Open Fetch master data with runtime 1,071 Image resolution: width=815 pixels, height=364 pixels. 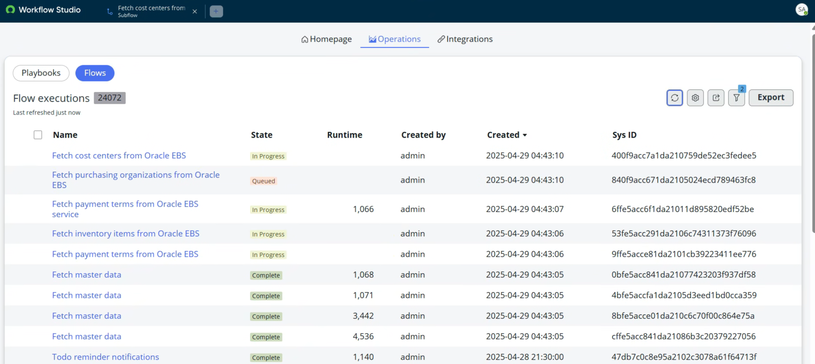[x=86, y=295]
